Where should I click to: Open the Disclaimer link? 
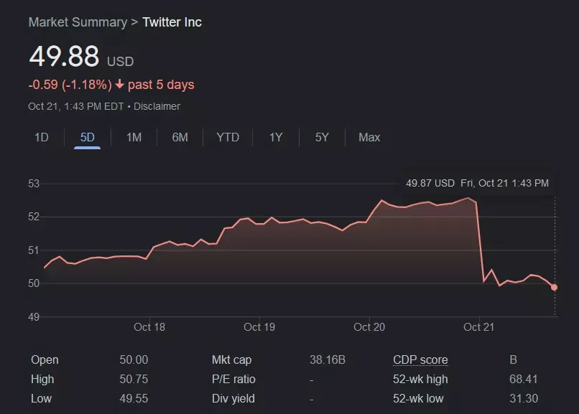(x=157, y=106)
